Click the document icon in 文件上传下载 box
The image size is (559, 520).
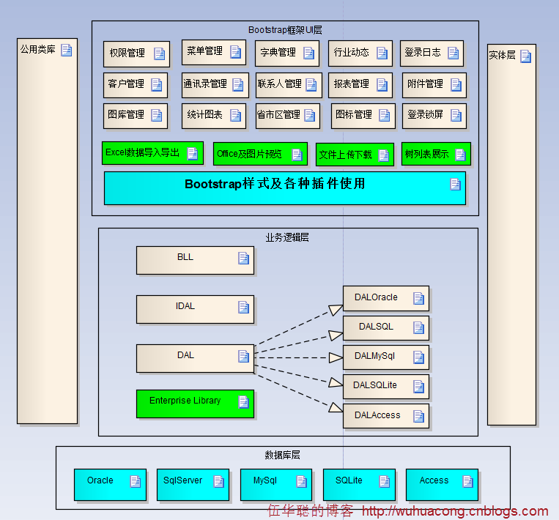(x=384, y=156)
